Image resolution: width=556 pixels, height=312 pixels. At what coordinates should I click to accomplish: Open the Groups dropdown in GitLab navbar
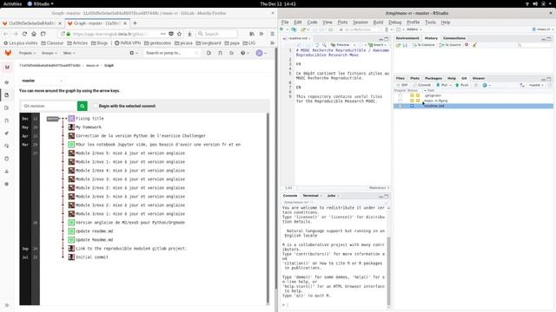[50, 53]
